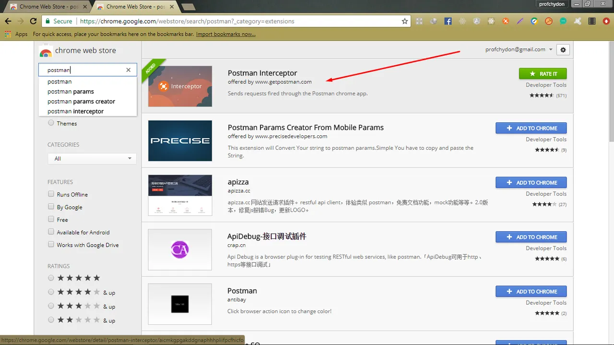The width and height of the screenshot is (614, 345).
Task: Open Postman Params Creator From Mobile Params
Action: tap(306, 127)
